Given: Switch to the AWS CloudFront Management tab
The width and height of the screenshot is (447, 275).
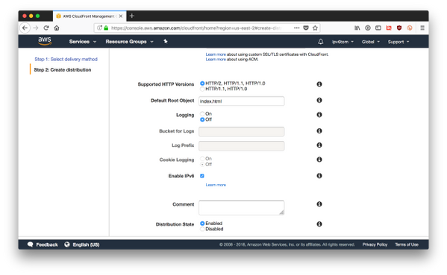Looking at the screenshot, I should [x=89, y=16].
